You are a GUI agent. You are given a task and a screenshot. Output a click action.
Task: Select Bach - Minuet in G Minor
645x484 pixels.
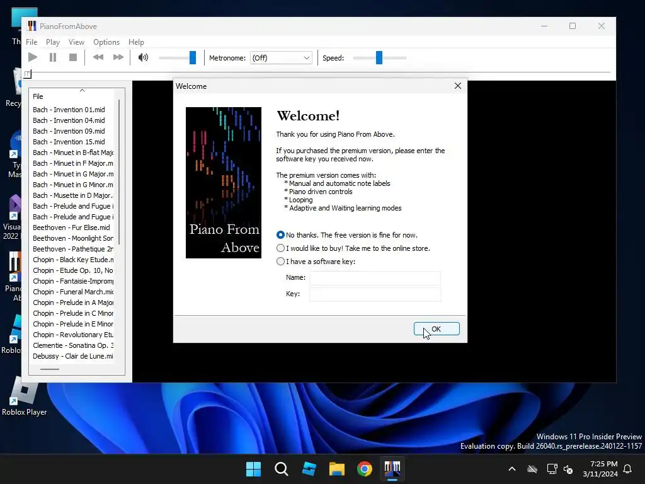pyautogui.click(x=73, y=185)
